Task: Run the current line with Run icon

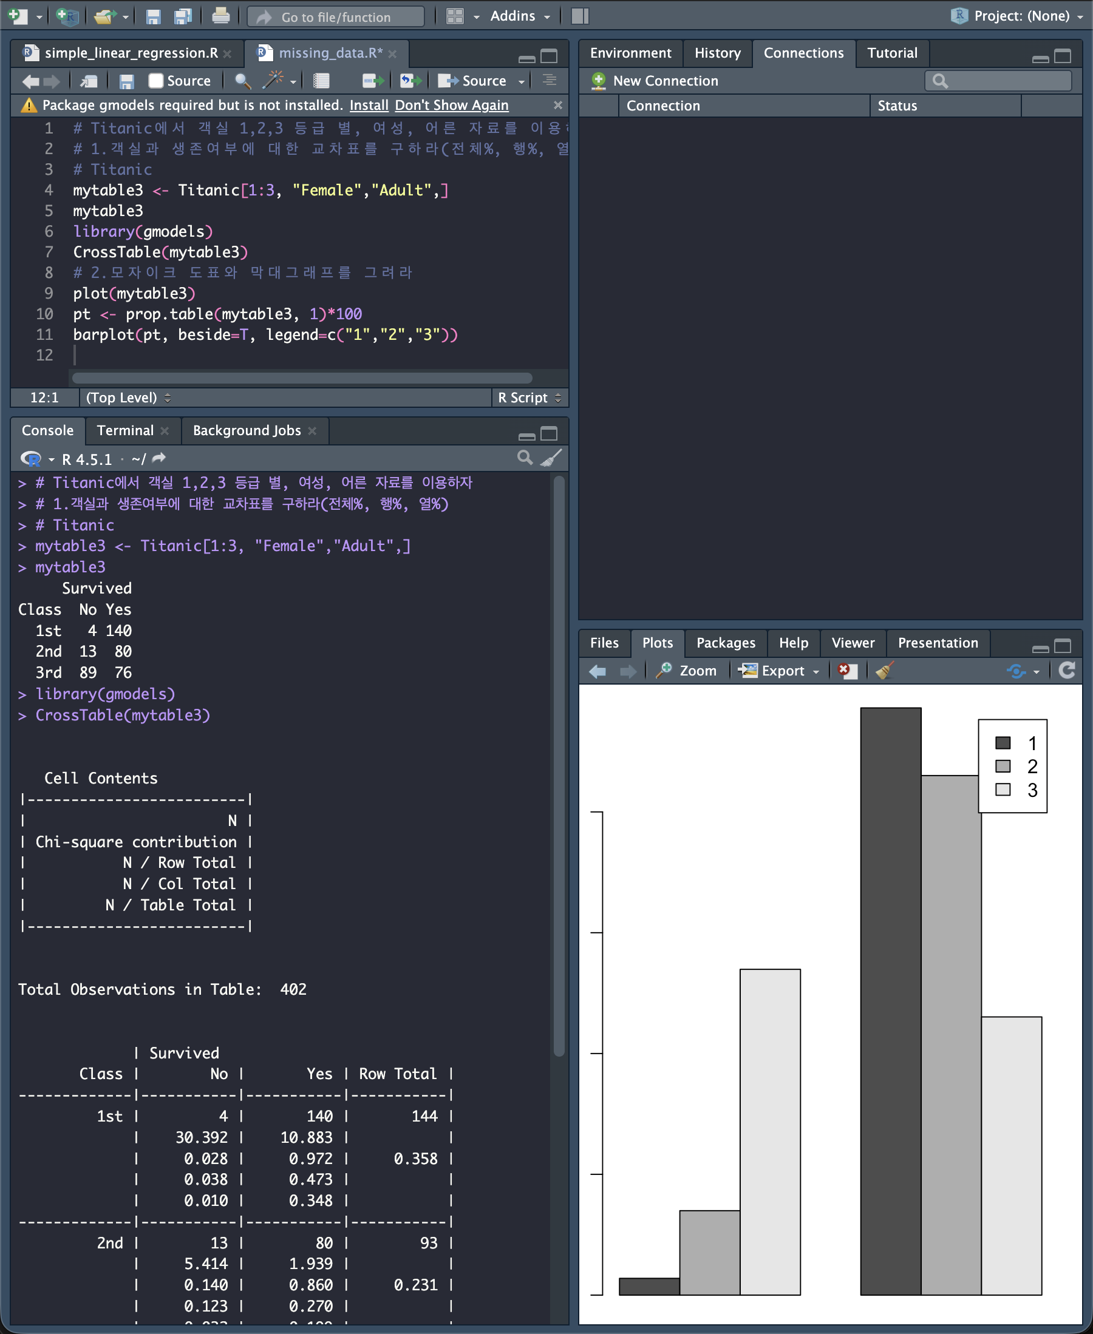Action: 373,81
